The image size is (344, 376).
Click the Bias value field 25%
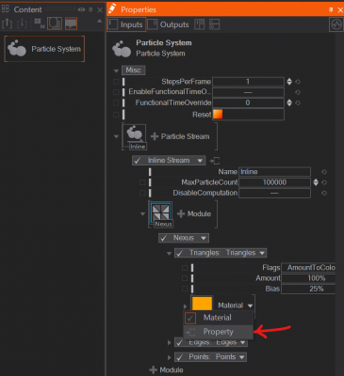(308, 289)
